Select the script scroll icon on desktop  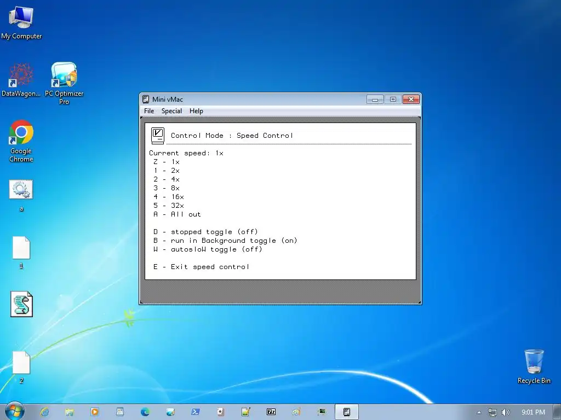[21, 304]
